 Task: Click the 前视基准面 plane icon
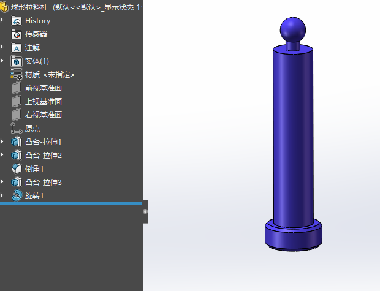17,88
